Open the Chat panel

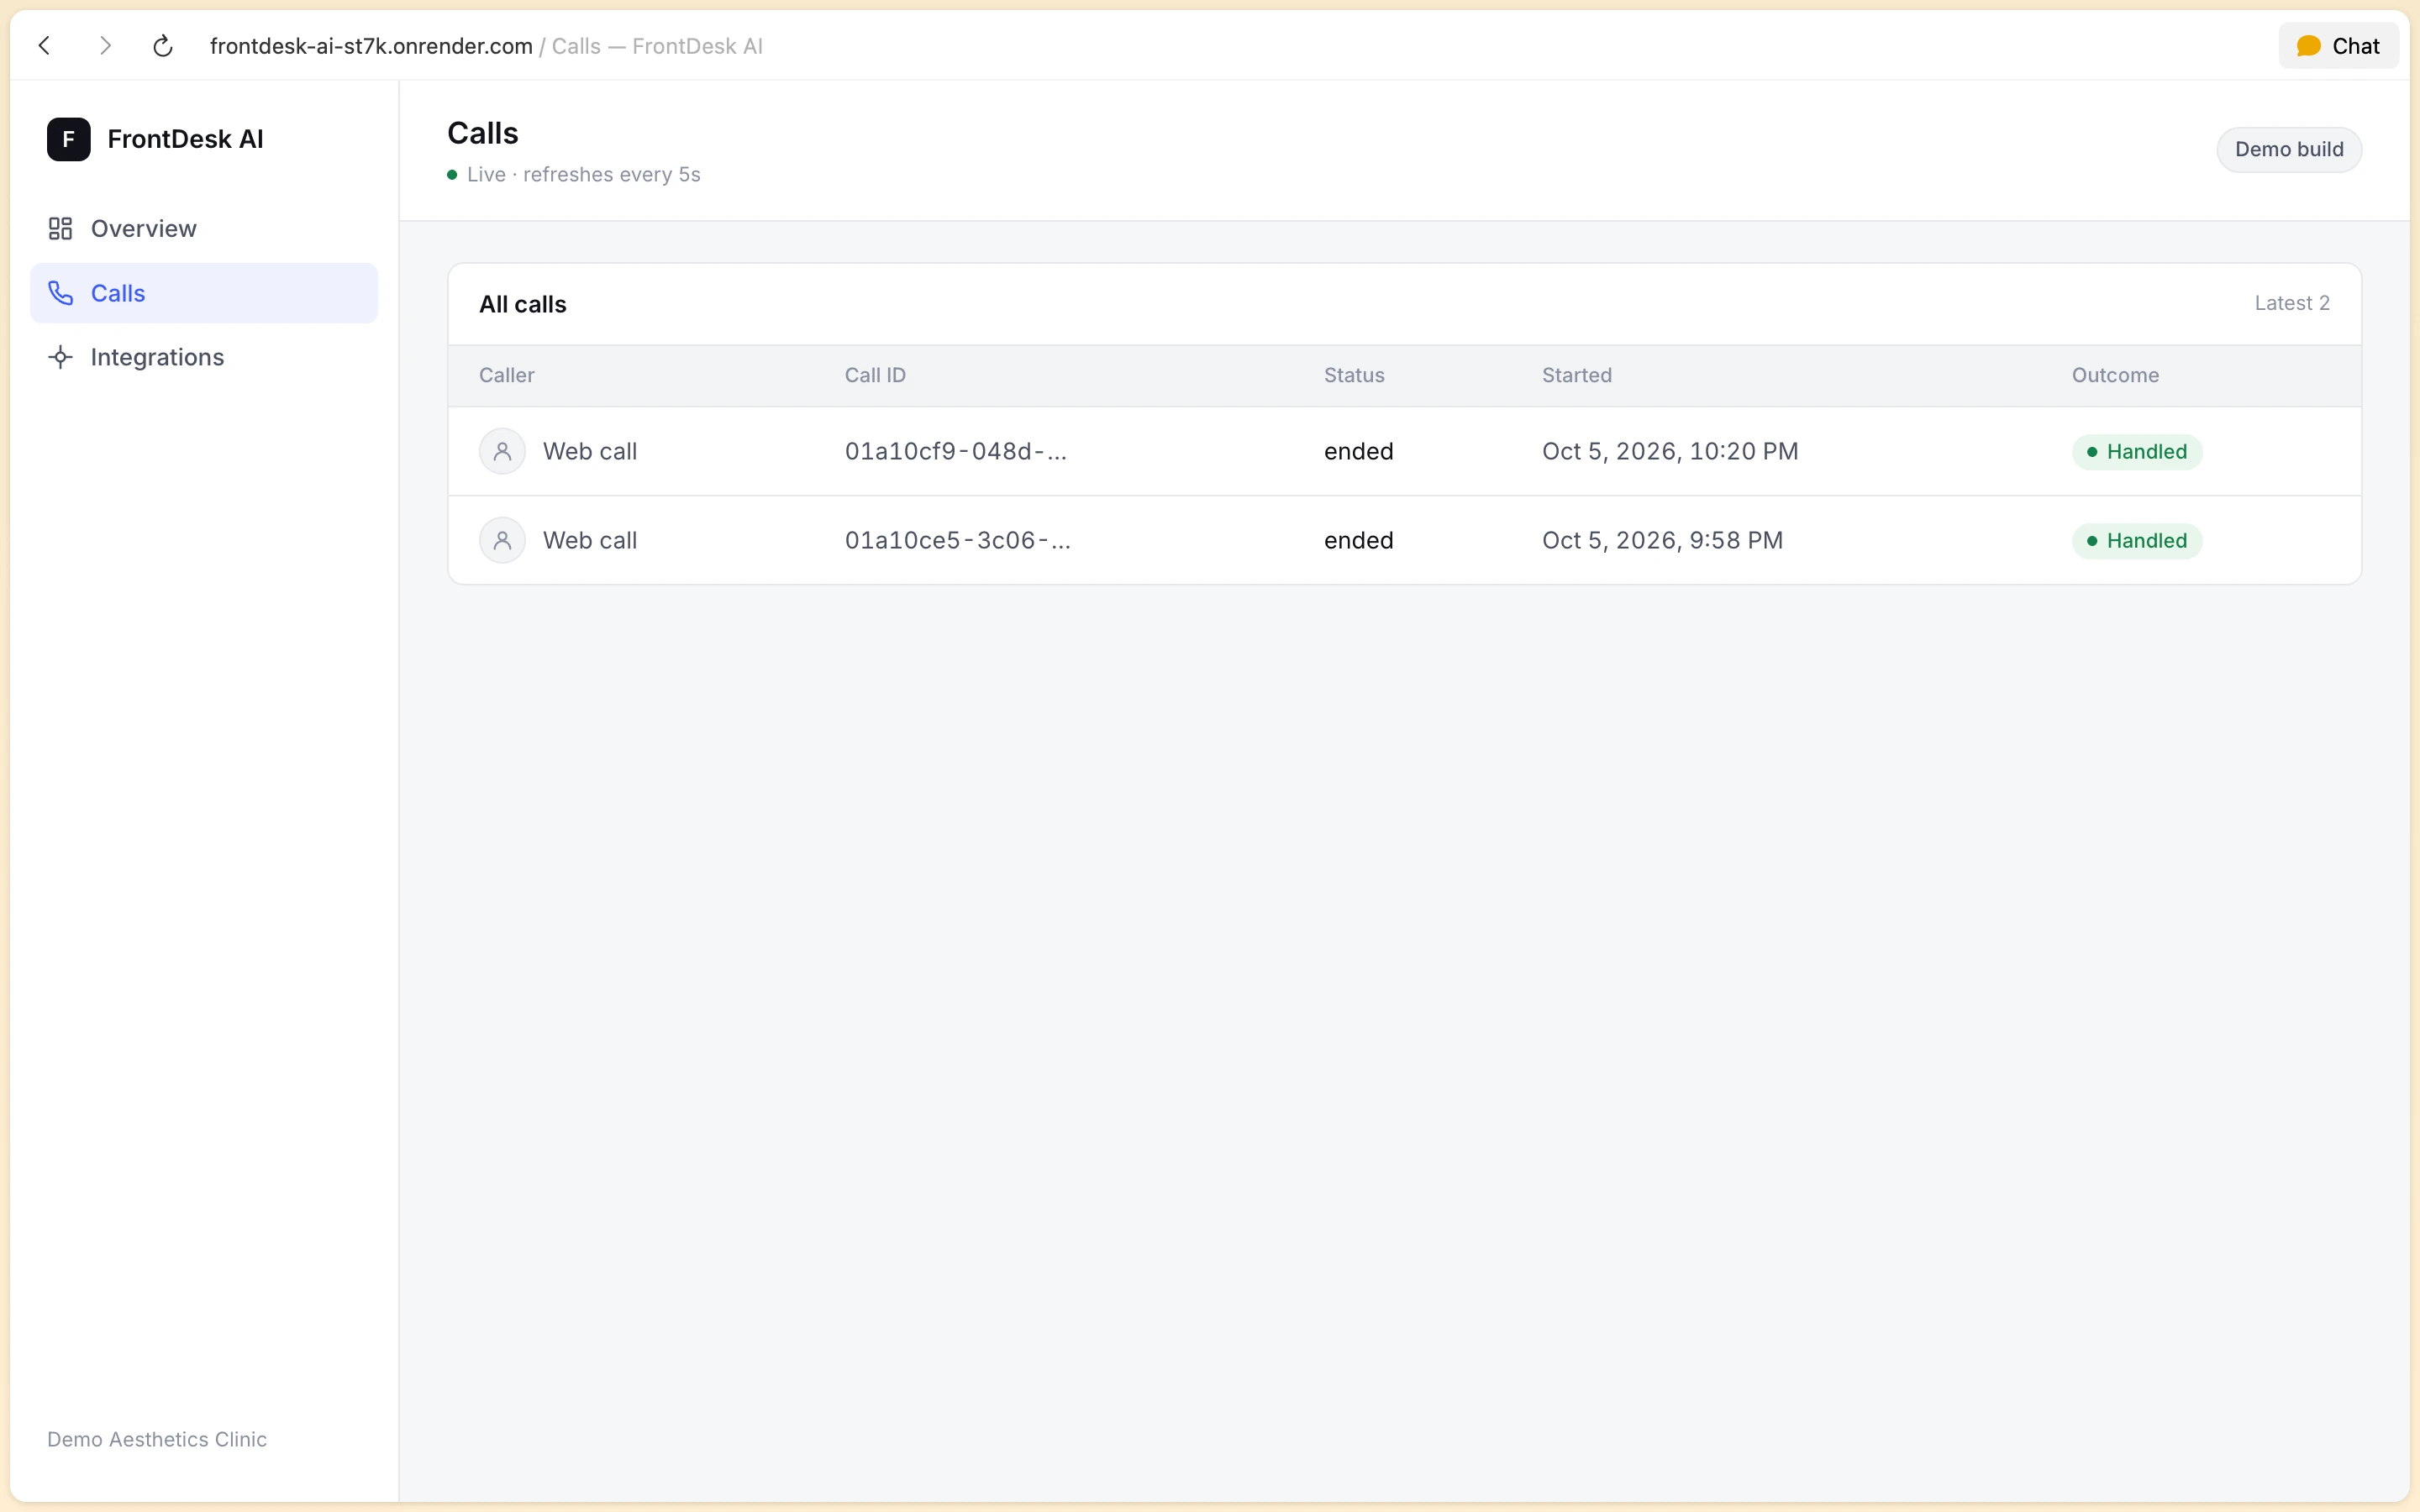tap(2338, 46)
